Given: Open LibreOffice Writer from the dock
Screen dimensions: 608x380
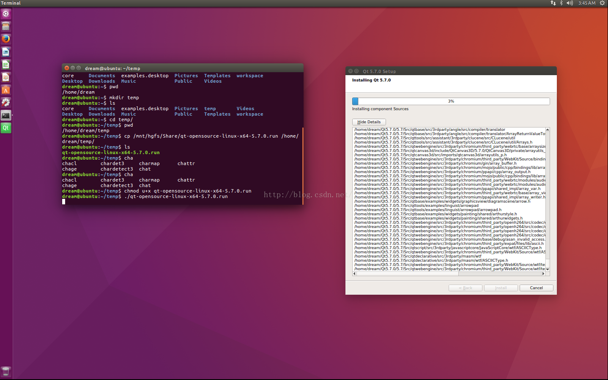Looking at the screenshot, I should click(6, 52).
